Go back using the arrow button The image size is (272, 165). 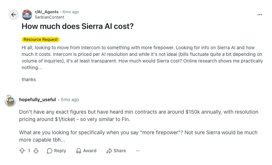tap(14, 15)
